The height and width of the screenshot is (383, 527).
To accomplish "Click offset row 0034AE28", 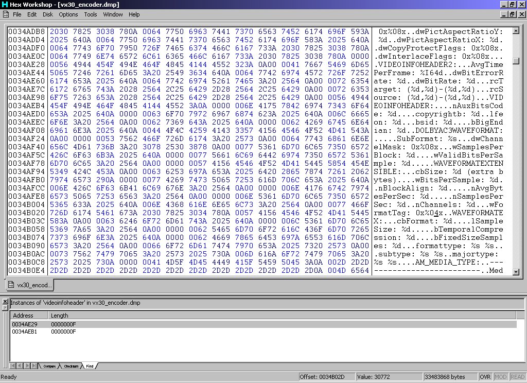I will [27, 64].
